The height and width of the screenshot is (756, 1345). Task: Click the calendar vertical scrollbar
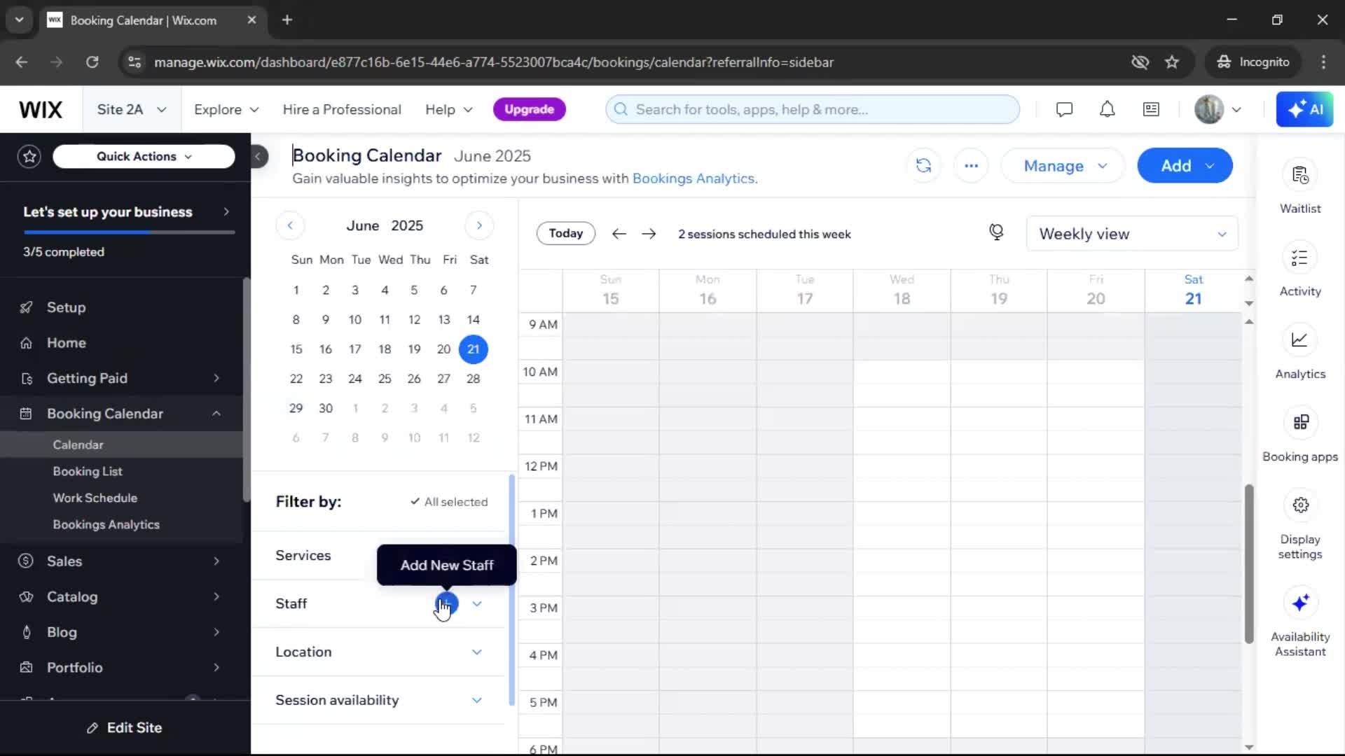(x=1248, y=563)
